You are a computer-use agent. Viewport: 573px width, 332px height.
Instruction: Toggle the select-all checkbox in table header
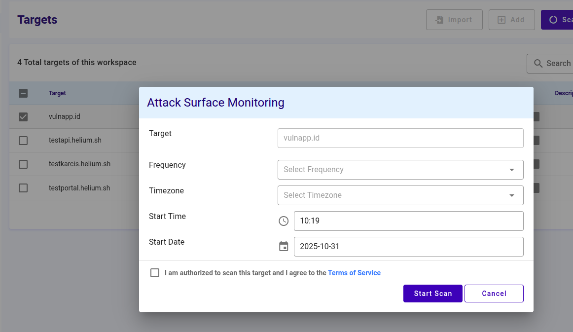click(23, 93)
